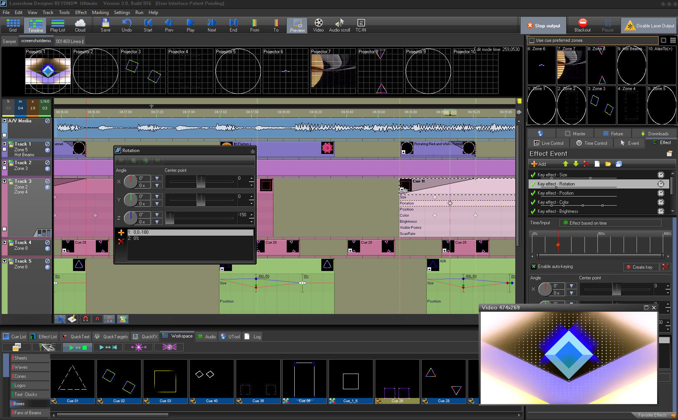Undo the last action
The width and height of the screenshot is (678, 420).
point(127,25)
